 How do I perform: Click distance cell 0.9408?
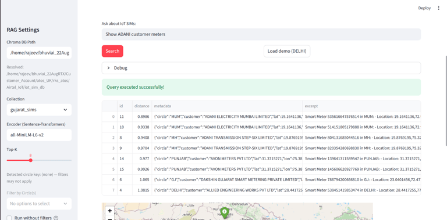tap(142, 138)
